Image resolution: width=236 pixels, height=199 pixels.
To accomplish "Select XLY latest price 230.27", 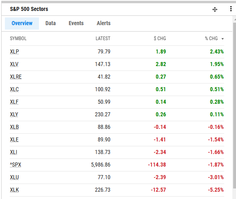I will 103,114.
